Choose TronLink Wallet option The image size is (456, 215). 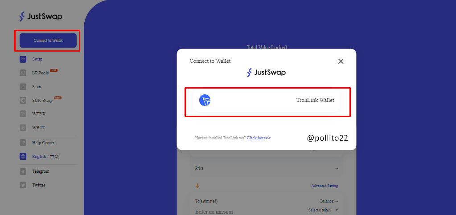point(267,101)
